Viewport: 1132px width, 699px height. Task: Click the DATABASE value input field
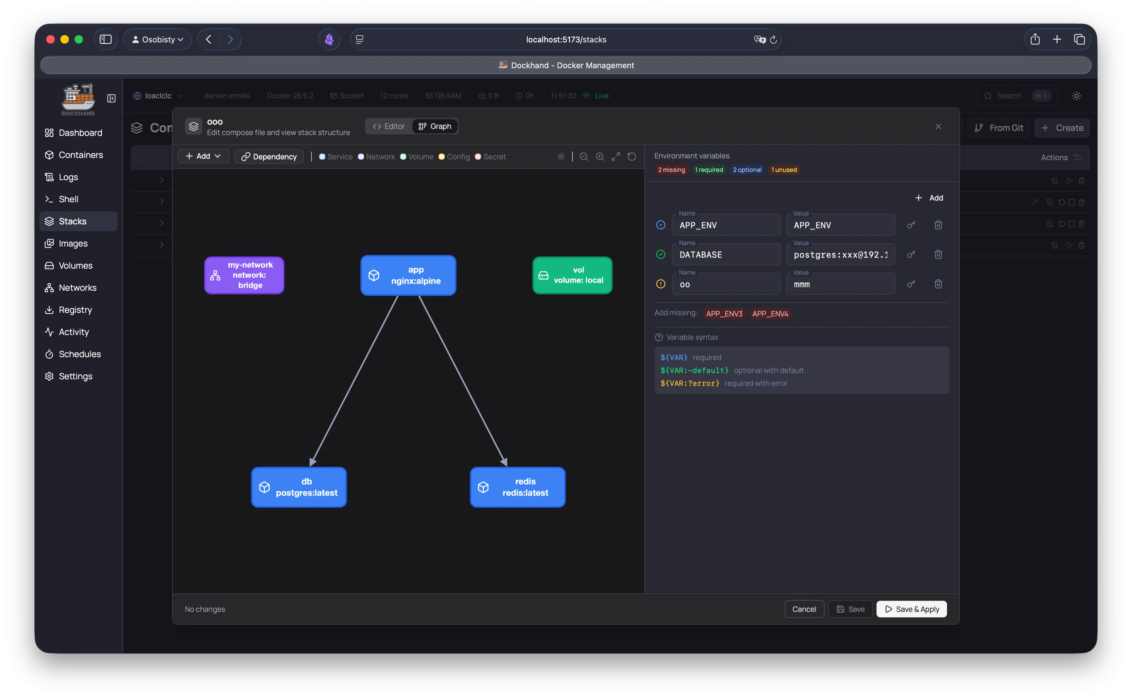tap(840, 255)
